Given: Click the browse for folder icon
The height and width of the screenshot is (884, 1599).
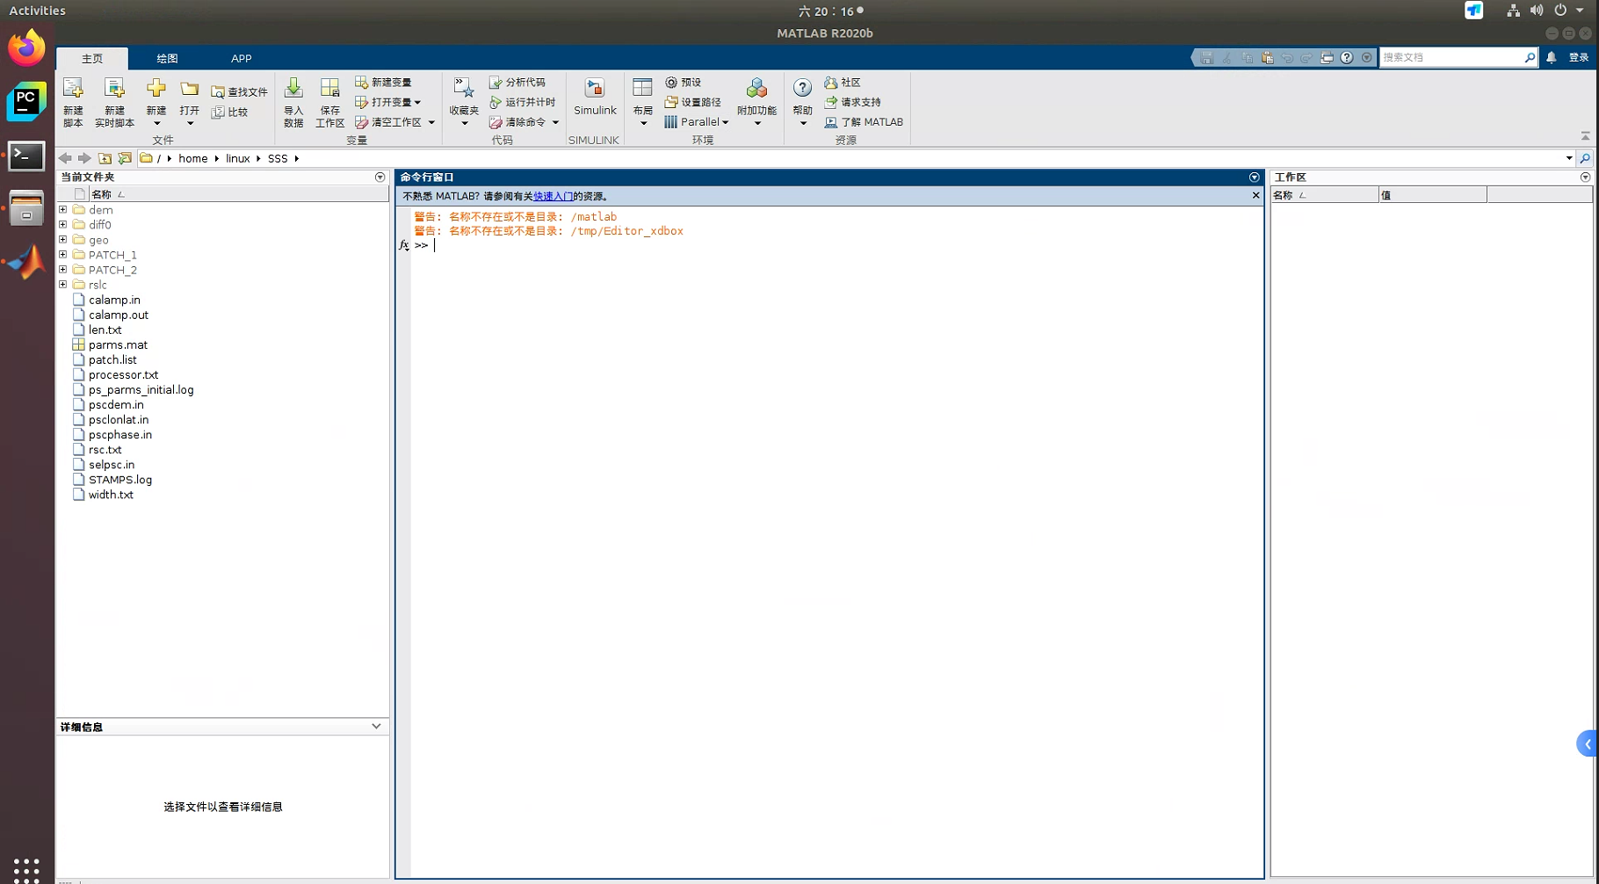Looking at the screenshot, I should click(x=125, y=158).
